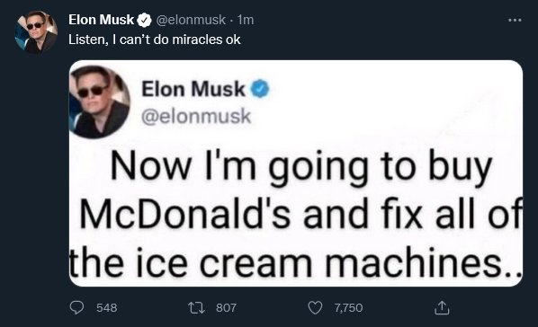
Task: Open the tweet via the 1m timestamp
Action: 246,20
